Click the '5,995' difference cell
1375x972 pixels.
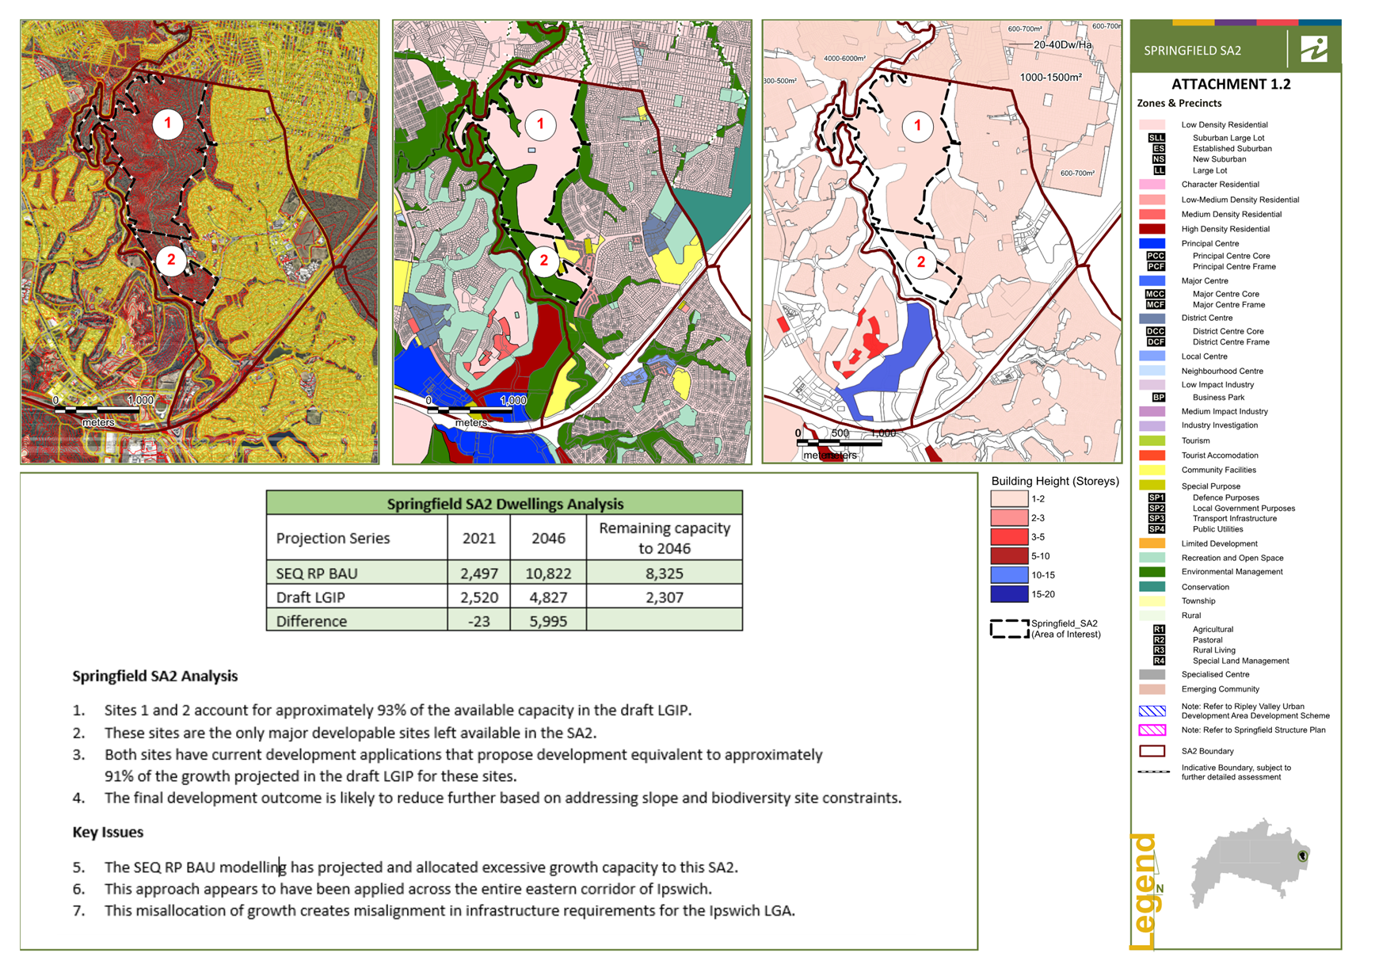[548, 621]
